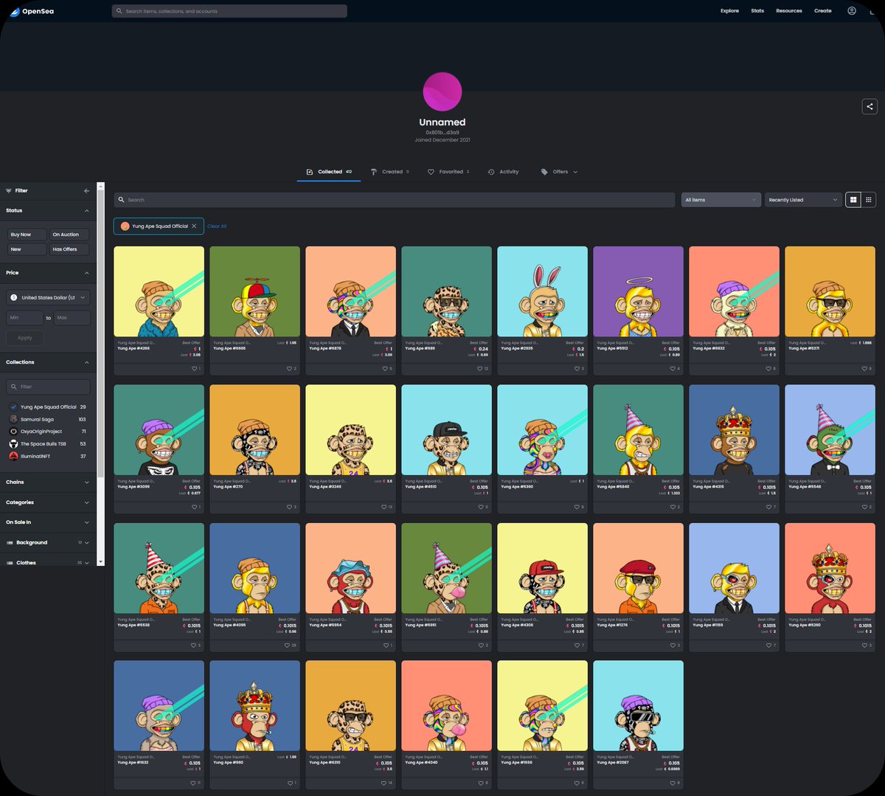
Task: Click the Apply price button
Action: click(26, 338)
